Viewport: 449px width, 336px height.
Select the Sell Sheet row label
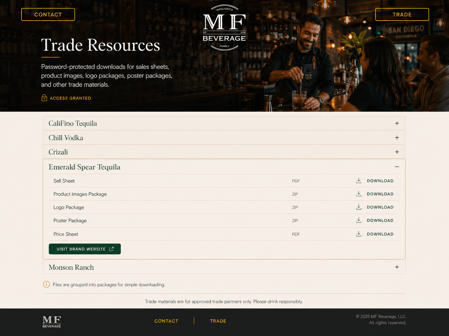(x=64, y=181)
